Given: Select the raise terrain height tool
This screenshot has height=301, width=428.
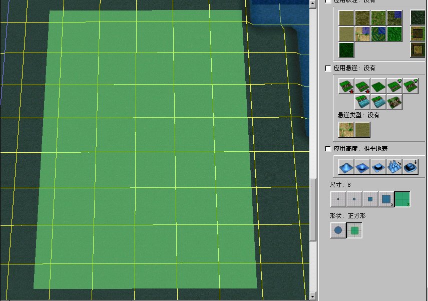Looking at the screenshot, I should pyautogui.click(x=346, y=166).
